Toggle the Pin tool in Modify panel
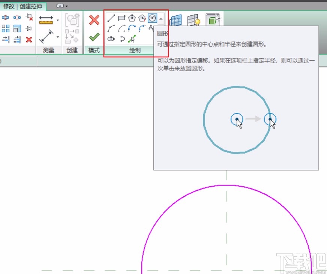This screenshot has height=274, width=327. [x=28, y=28]
